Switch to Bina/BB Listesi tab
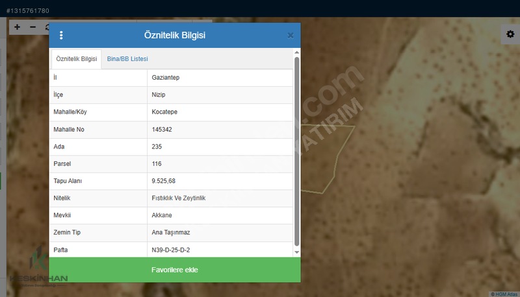This screenshot has height=297, width=520. coord(127,59)
